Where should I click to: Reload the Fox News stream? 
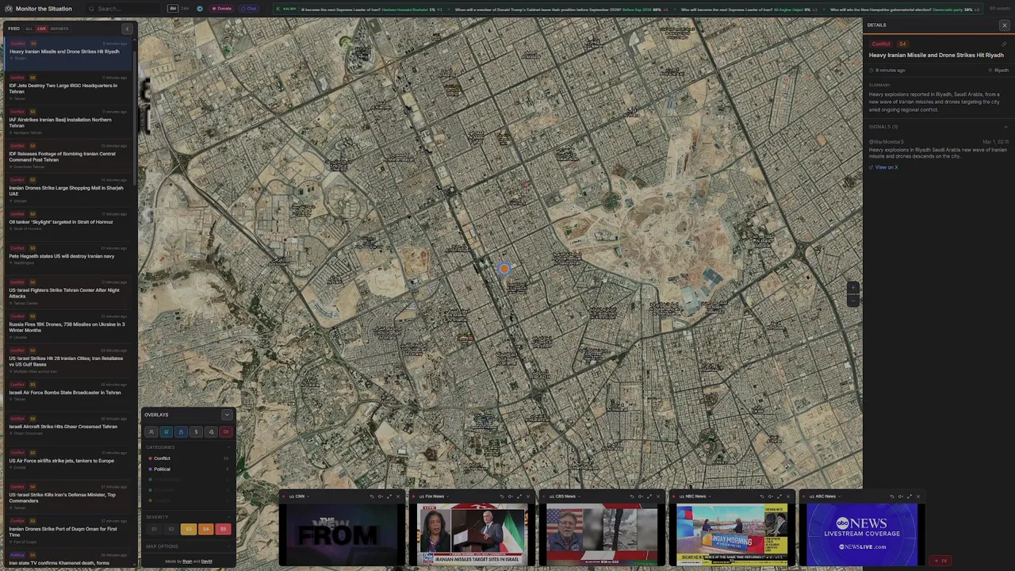501,496
